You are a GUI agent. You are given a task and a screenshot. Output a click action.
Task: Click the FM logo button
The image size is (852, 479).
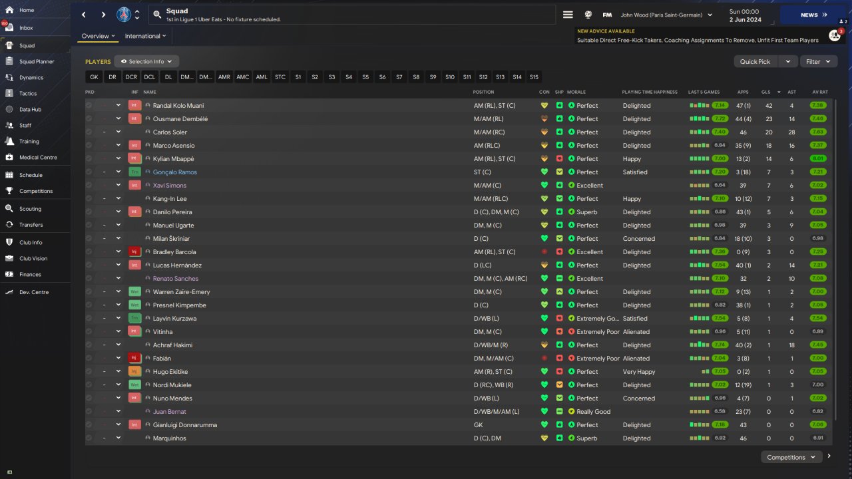607,15
